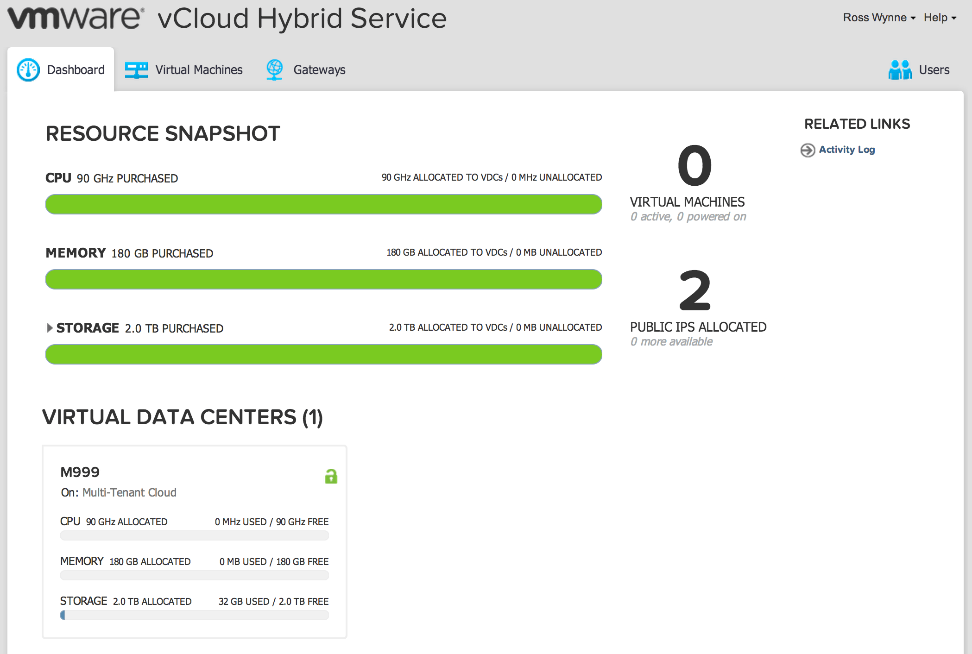Open the Virtual Machines tab label
The width and height of the screenshot is (972, 654).
199,70
